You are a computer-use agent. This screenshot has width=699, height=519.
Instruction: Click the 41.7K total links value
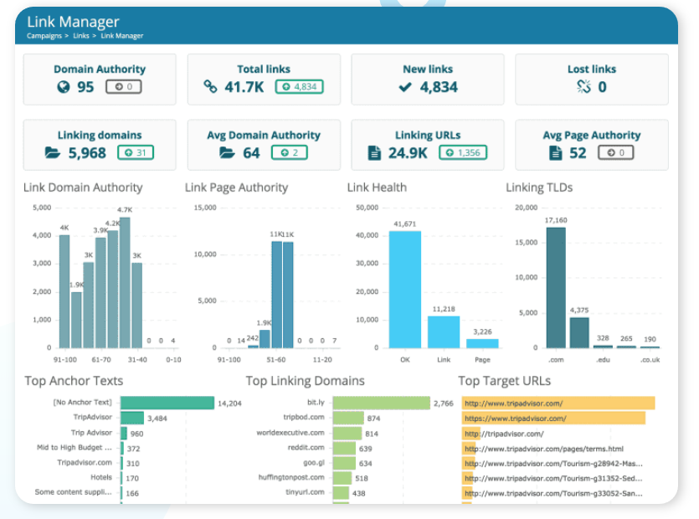click(244, 87)
